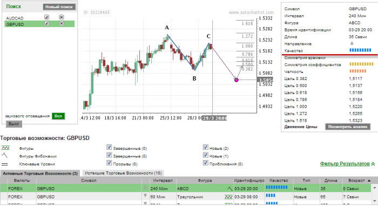The height and width of the screenshot is (206, 378).
Task: Click the triangle pattern icon in Треугольник row
Action: [228, 197]
